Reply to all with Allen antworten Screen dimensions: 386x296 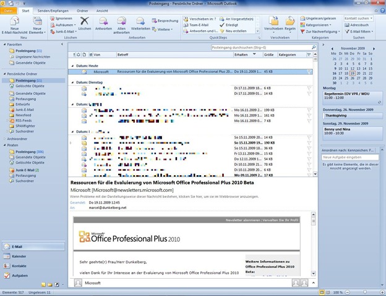(121, 25)
